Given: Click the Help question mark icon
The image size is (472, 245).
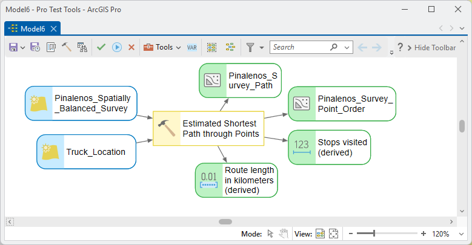Looking at the screenshot, I should [400, 47].
